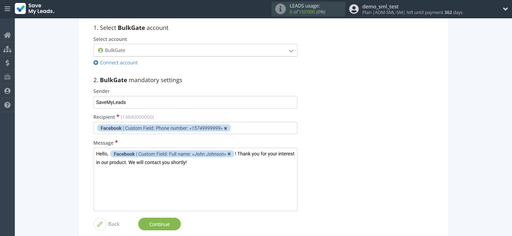This screenshot has height=236, width=512.
Task: Open the hamburger menu in the header
Action: 7,9
